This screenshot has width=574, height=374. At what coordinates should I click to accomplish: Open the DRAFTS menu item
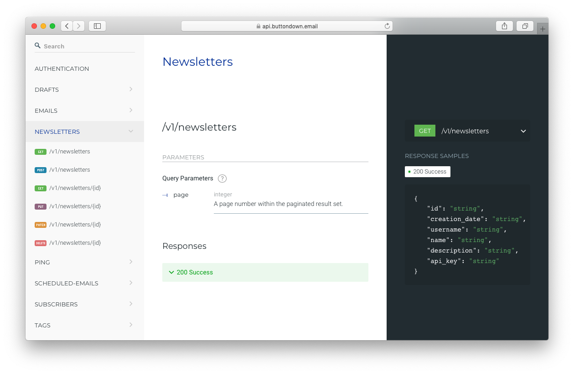click(85, 90)
